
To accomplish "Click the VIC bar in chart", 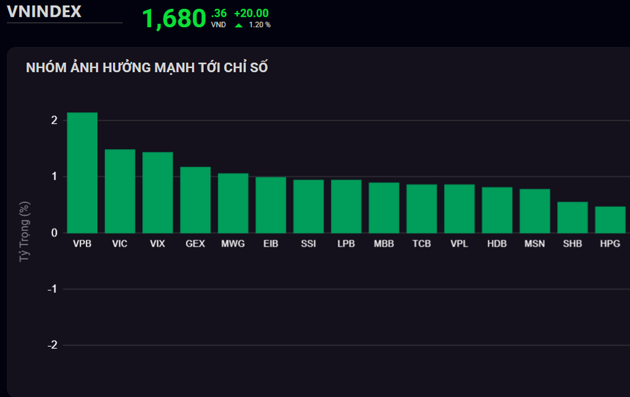I will [x=120, y=191].
